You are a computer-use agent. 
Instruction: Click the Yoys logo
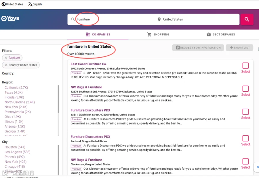(10, 18)
